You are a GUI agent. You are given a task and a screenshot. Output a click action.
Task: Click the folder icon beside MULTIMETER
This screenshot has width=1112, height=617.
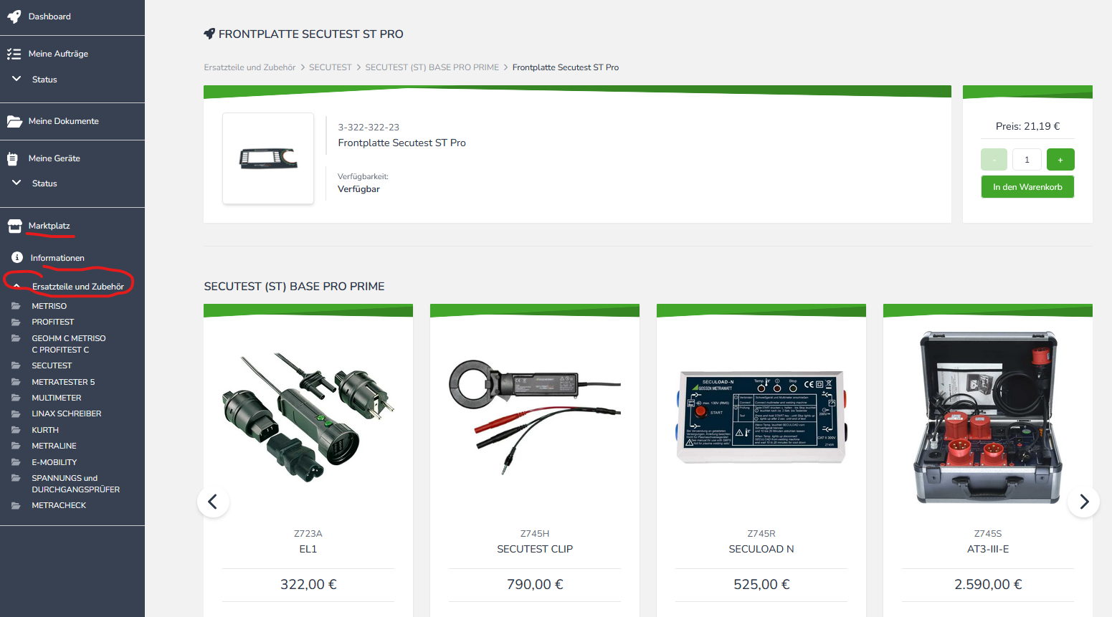point(16,398)
